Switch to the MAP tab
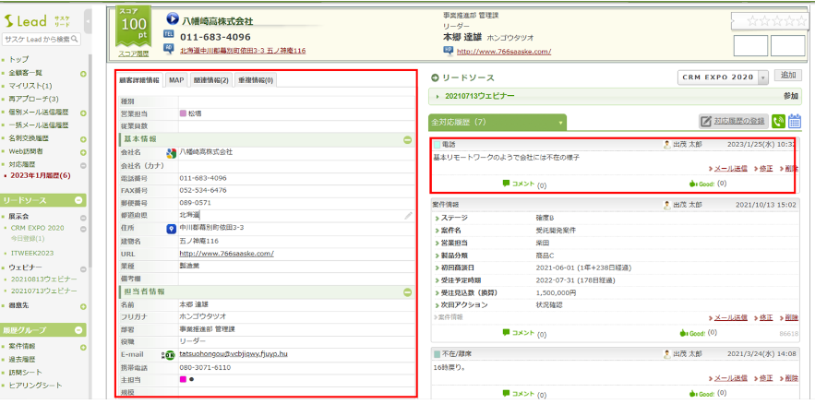815x404 pixels. (175, 80)
